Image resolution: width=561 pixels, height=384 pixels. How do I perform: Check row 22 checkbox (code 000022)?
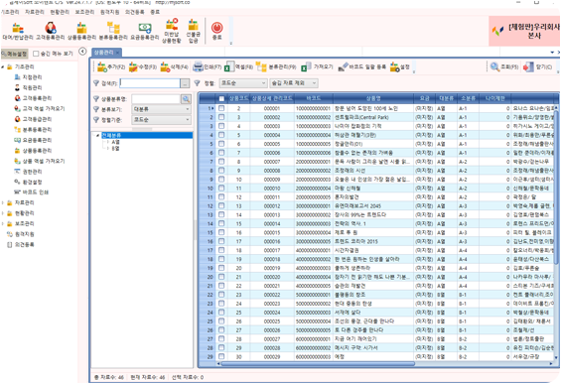221,295
